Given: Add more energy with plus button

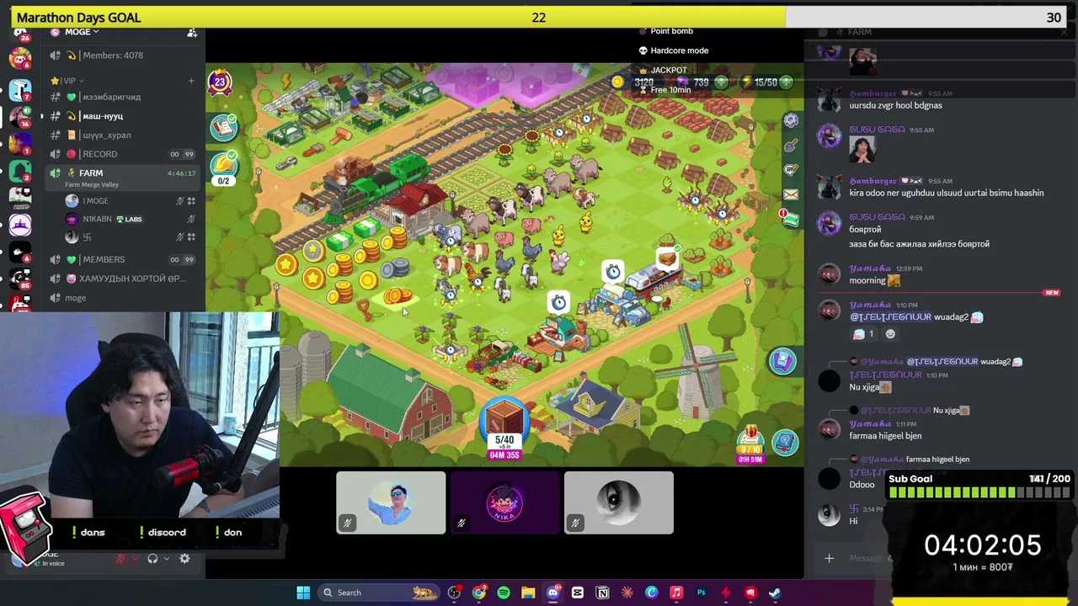Looking at the screenshot, I should point(786,82).
